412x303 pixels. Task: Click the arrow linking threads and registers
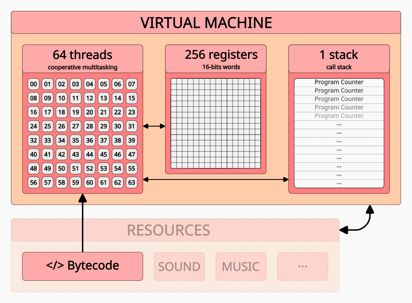coord(154,126)
